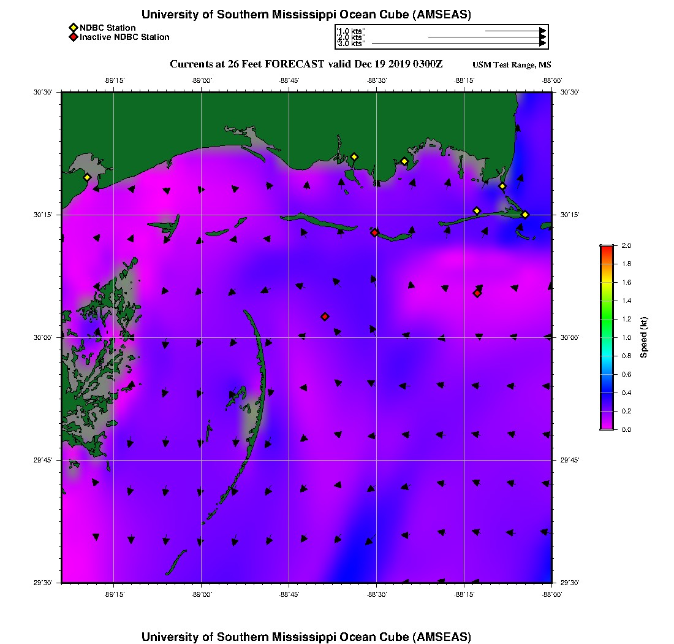Click the "USM Test Range, MS" label
This screenshot has width=674, height=644.
[x=512, y=65]
